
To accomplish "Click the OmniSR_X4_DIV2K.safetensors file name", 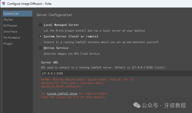I will pos(61,86).
